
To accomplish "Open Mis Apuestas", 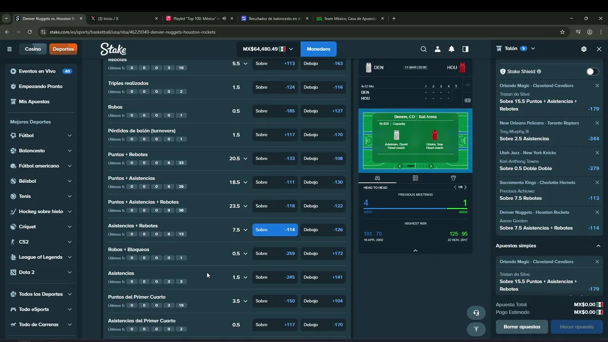I will [41, 102].
